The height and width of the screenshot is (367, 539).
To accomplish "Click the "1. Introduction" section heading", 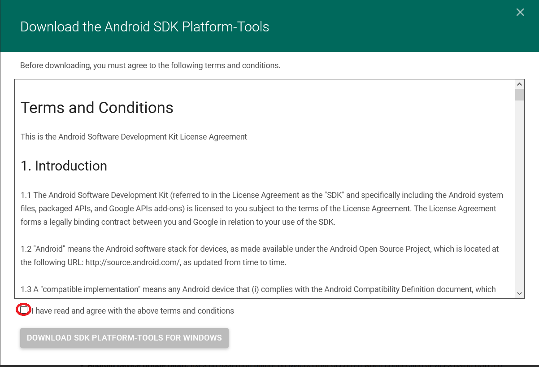I will click(x=64, y=166).
